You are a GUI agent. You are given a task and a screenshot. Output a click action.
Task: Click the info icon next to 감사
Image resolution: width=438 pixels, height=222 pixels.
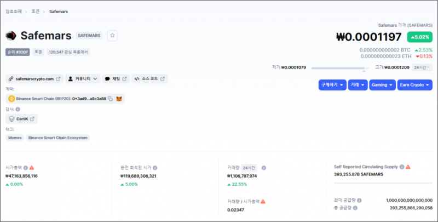[x=18, y=109]
